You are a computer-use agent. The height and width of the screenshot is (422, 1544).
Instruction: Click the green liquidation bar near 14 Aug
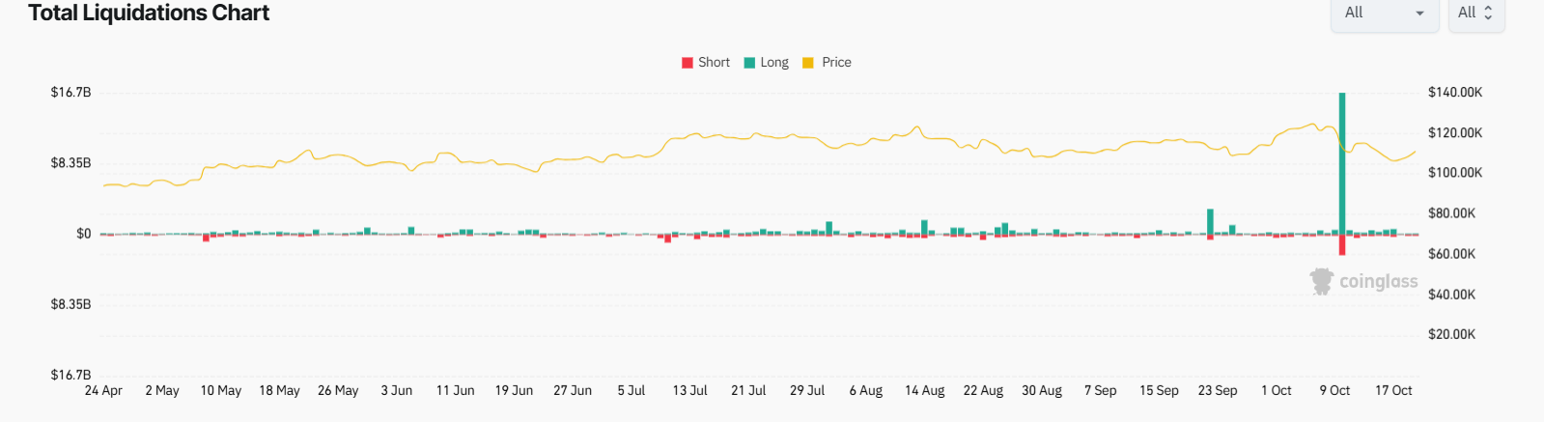click(924, 227)
